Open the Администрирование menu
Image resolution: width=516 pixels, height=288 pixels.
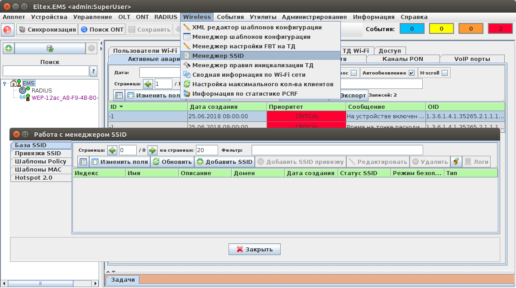point(314,17)
